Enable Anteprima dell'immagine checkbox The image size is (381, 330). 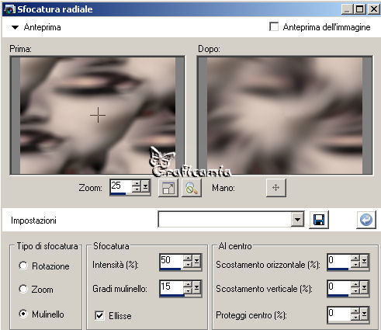(x=274, y=26)
